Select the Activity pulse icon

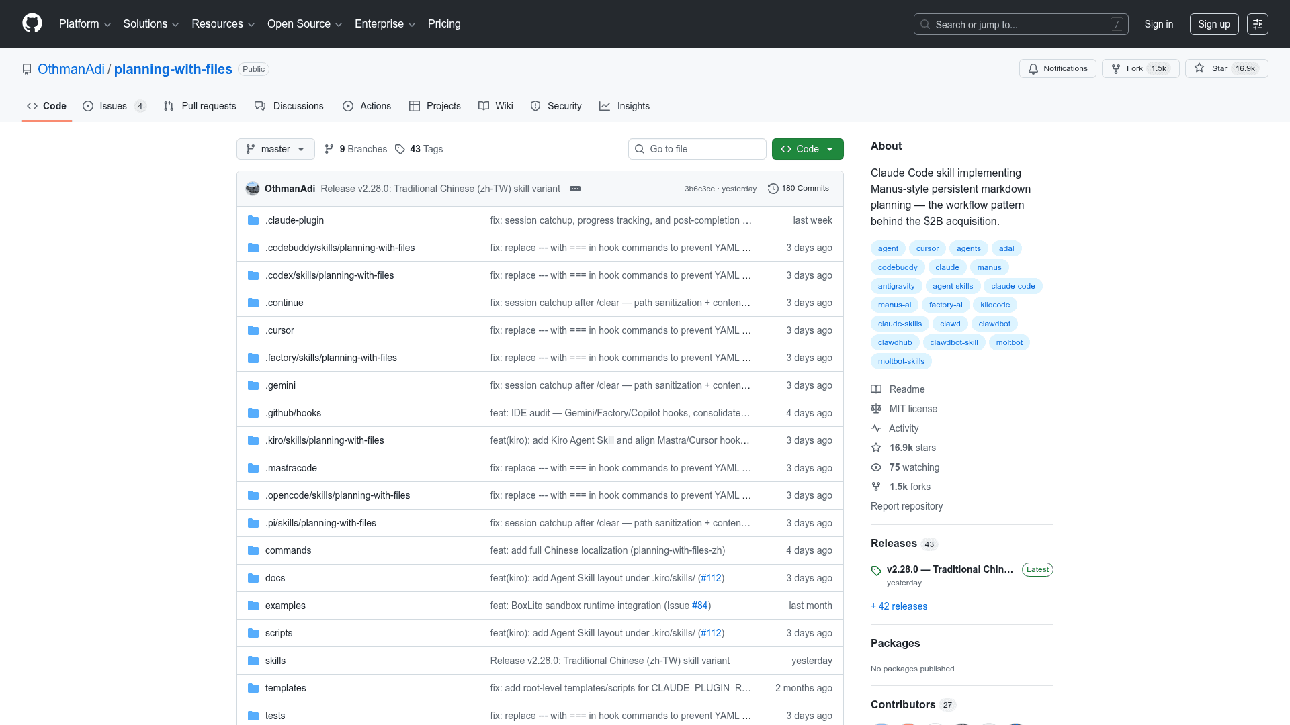click(x=876, y=428)
